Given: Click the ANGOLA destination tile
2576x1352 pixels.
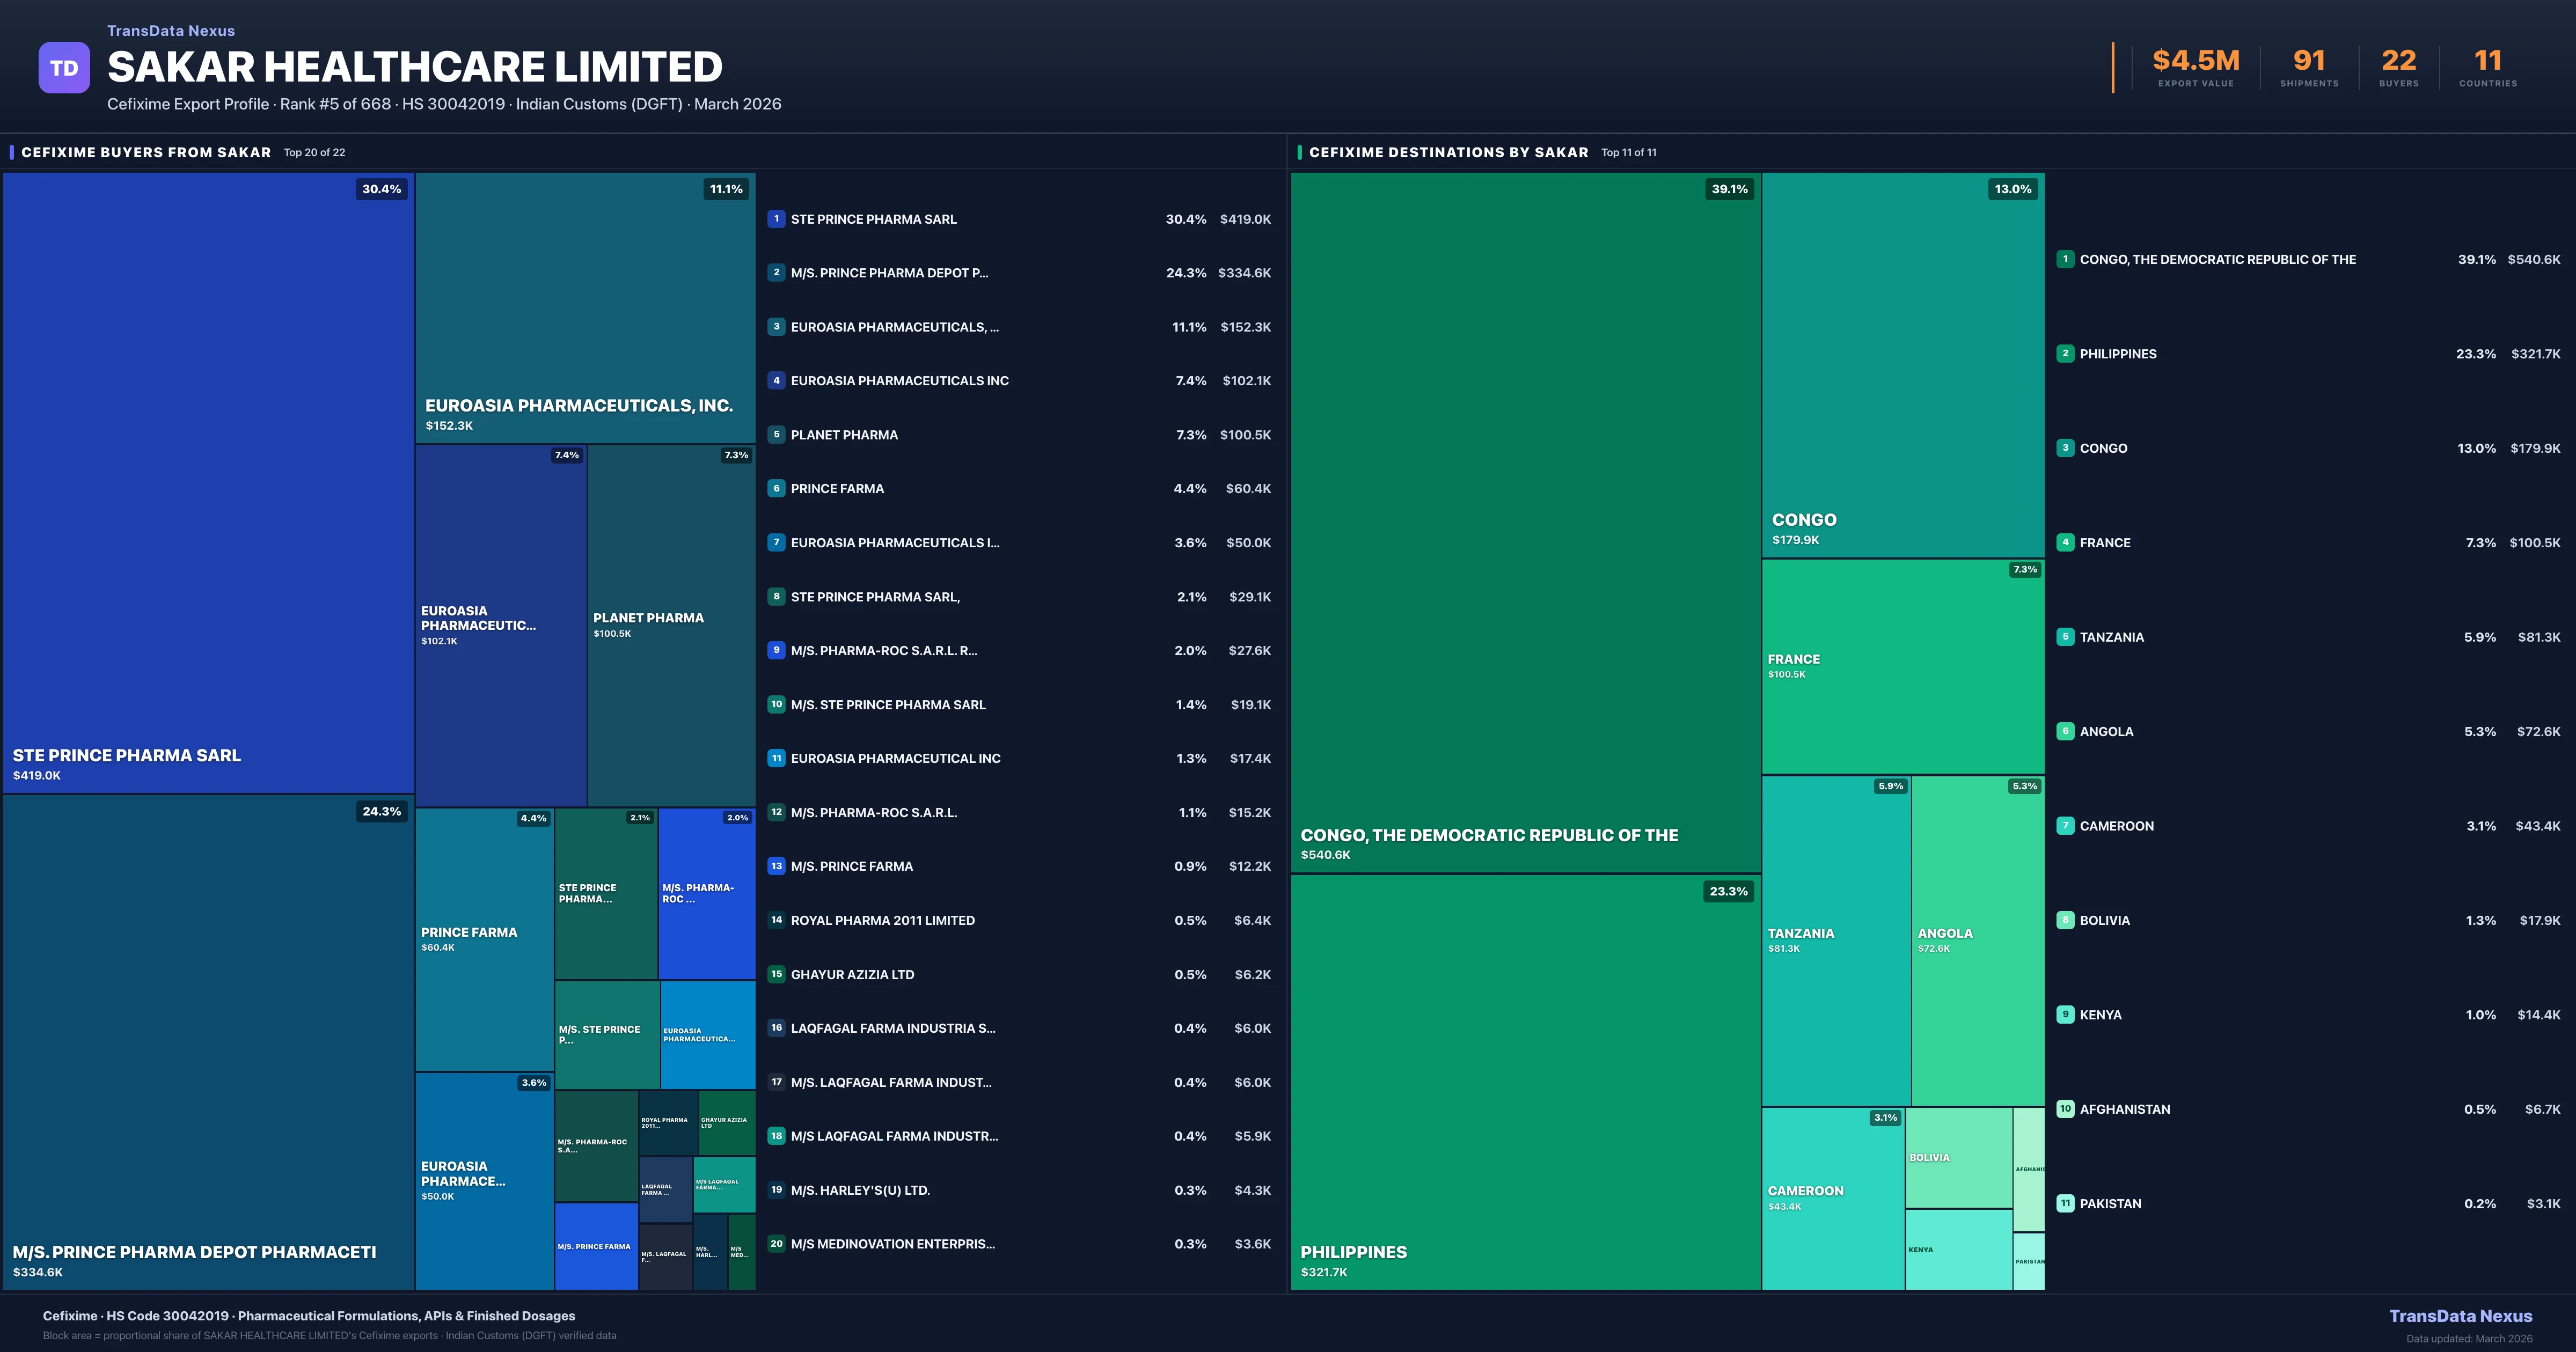Looking at the screenshot, I should click(x=1977, y=940).
